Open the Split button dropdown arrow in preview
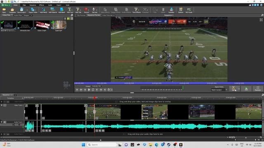Screen dimensions: 264x148 pyautogui.click(x=239, y=89)
